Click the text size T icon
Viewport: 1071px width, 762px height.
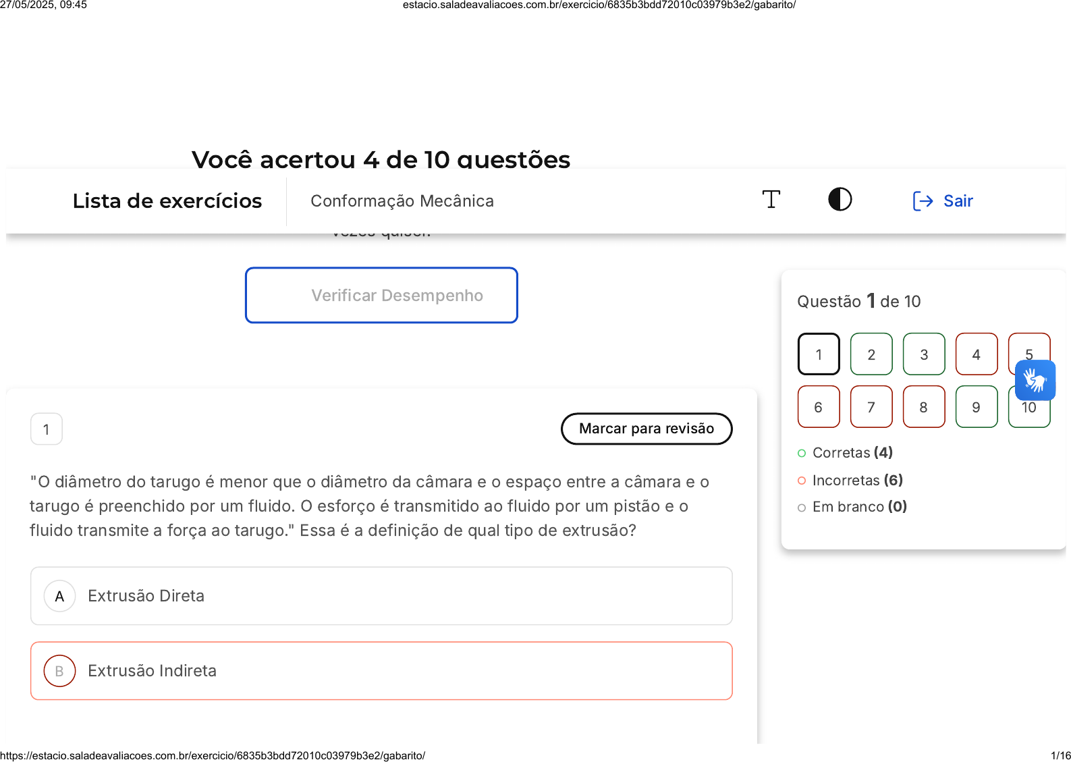[771, 200]
